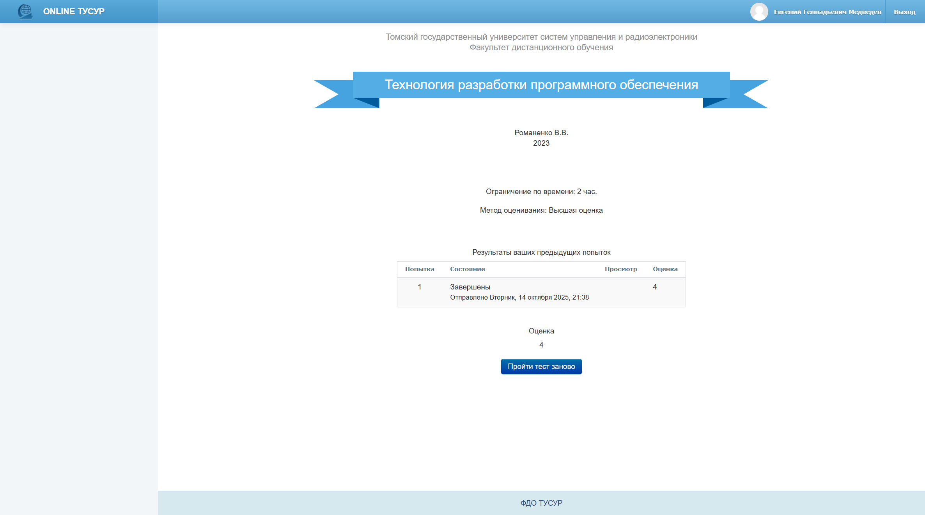Click the ONLINE ТУСУР globe logo icon
The width and height of the screenshot is (925, 515).
click(25, 11)
